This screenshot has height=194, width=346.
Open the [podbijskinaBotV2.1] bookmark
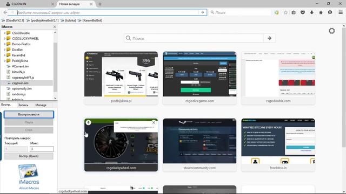[x=42, y=20]
